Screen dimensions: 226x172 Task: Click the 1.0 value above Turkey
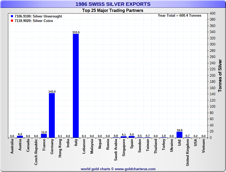coord(164,136)
